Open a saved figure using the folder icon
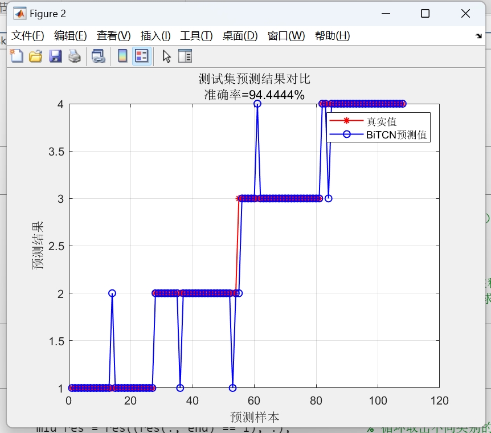 pos(35,56)
